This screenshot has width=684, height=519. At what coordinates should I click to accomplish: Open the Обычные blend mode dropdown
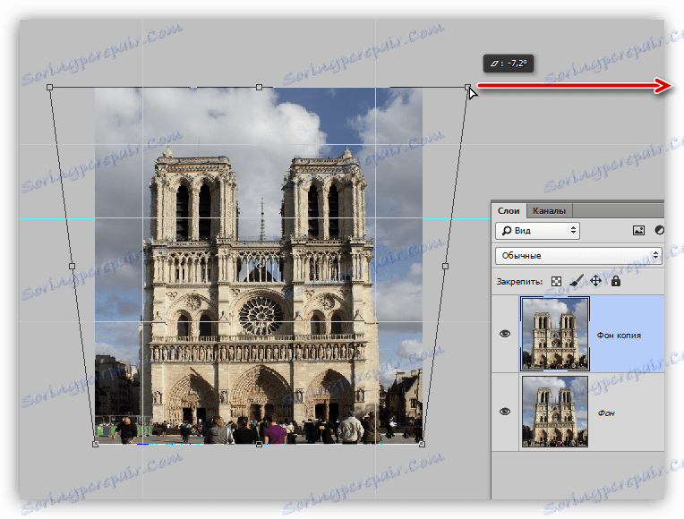[579, 256]
